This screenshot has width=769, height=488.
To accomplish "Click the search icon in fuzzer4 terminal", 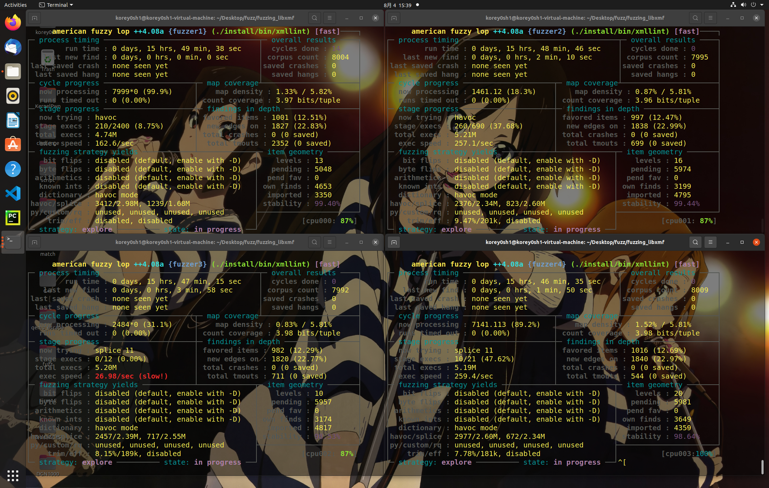I will pyautogui.click(x=695, y=242).
